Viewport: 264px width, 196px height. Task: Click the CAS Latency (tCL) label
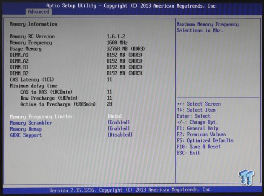[32, 79]
